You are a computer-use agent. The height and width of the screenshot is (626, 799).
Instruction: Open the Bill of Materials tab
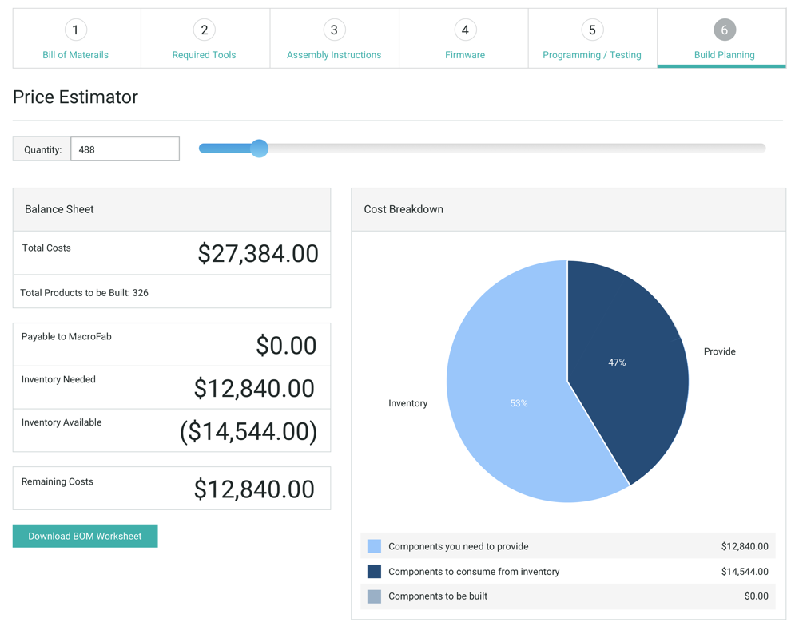click(75, 55)
